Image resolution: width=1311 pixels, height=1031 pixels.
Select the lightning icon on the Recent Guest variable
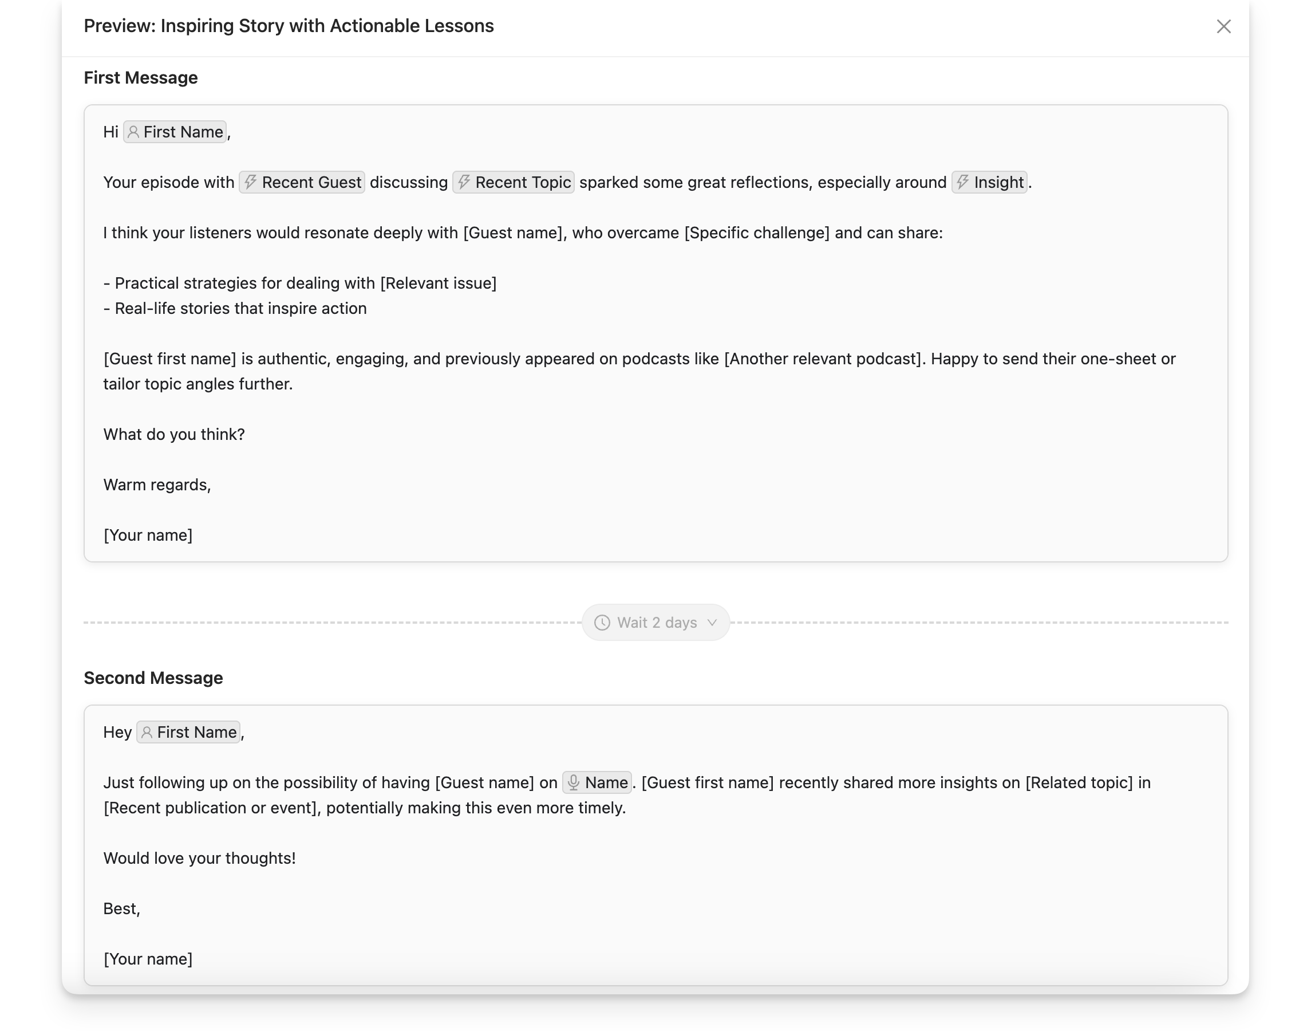(251, 182)
